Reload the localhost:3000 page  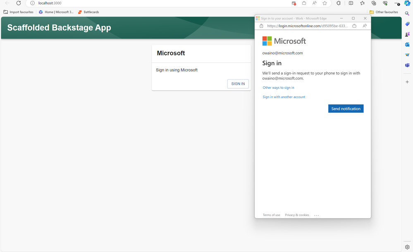pos(19,3)
